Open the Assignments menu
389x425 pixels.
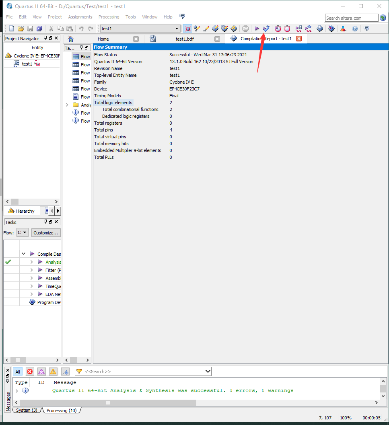pos(80,17)
